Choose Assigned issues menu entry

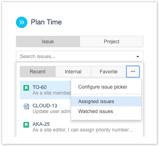(x=106, y=101)
